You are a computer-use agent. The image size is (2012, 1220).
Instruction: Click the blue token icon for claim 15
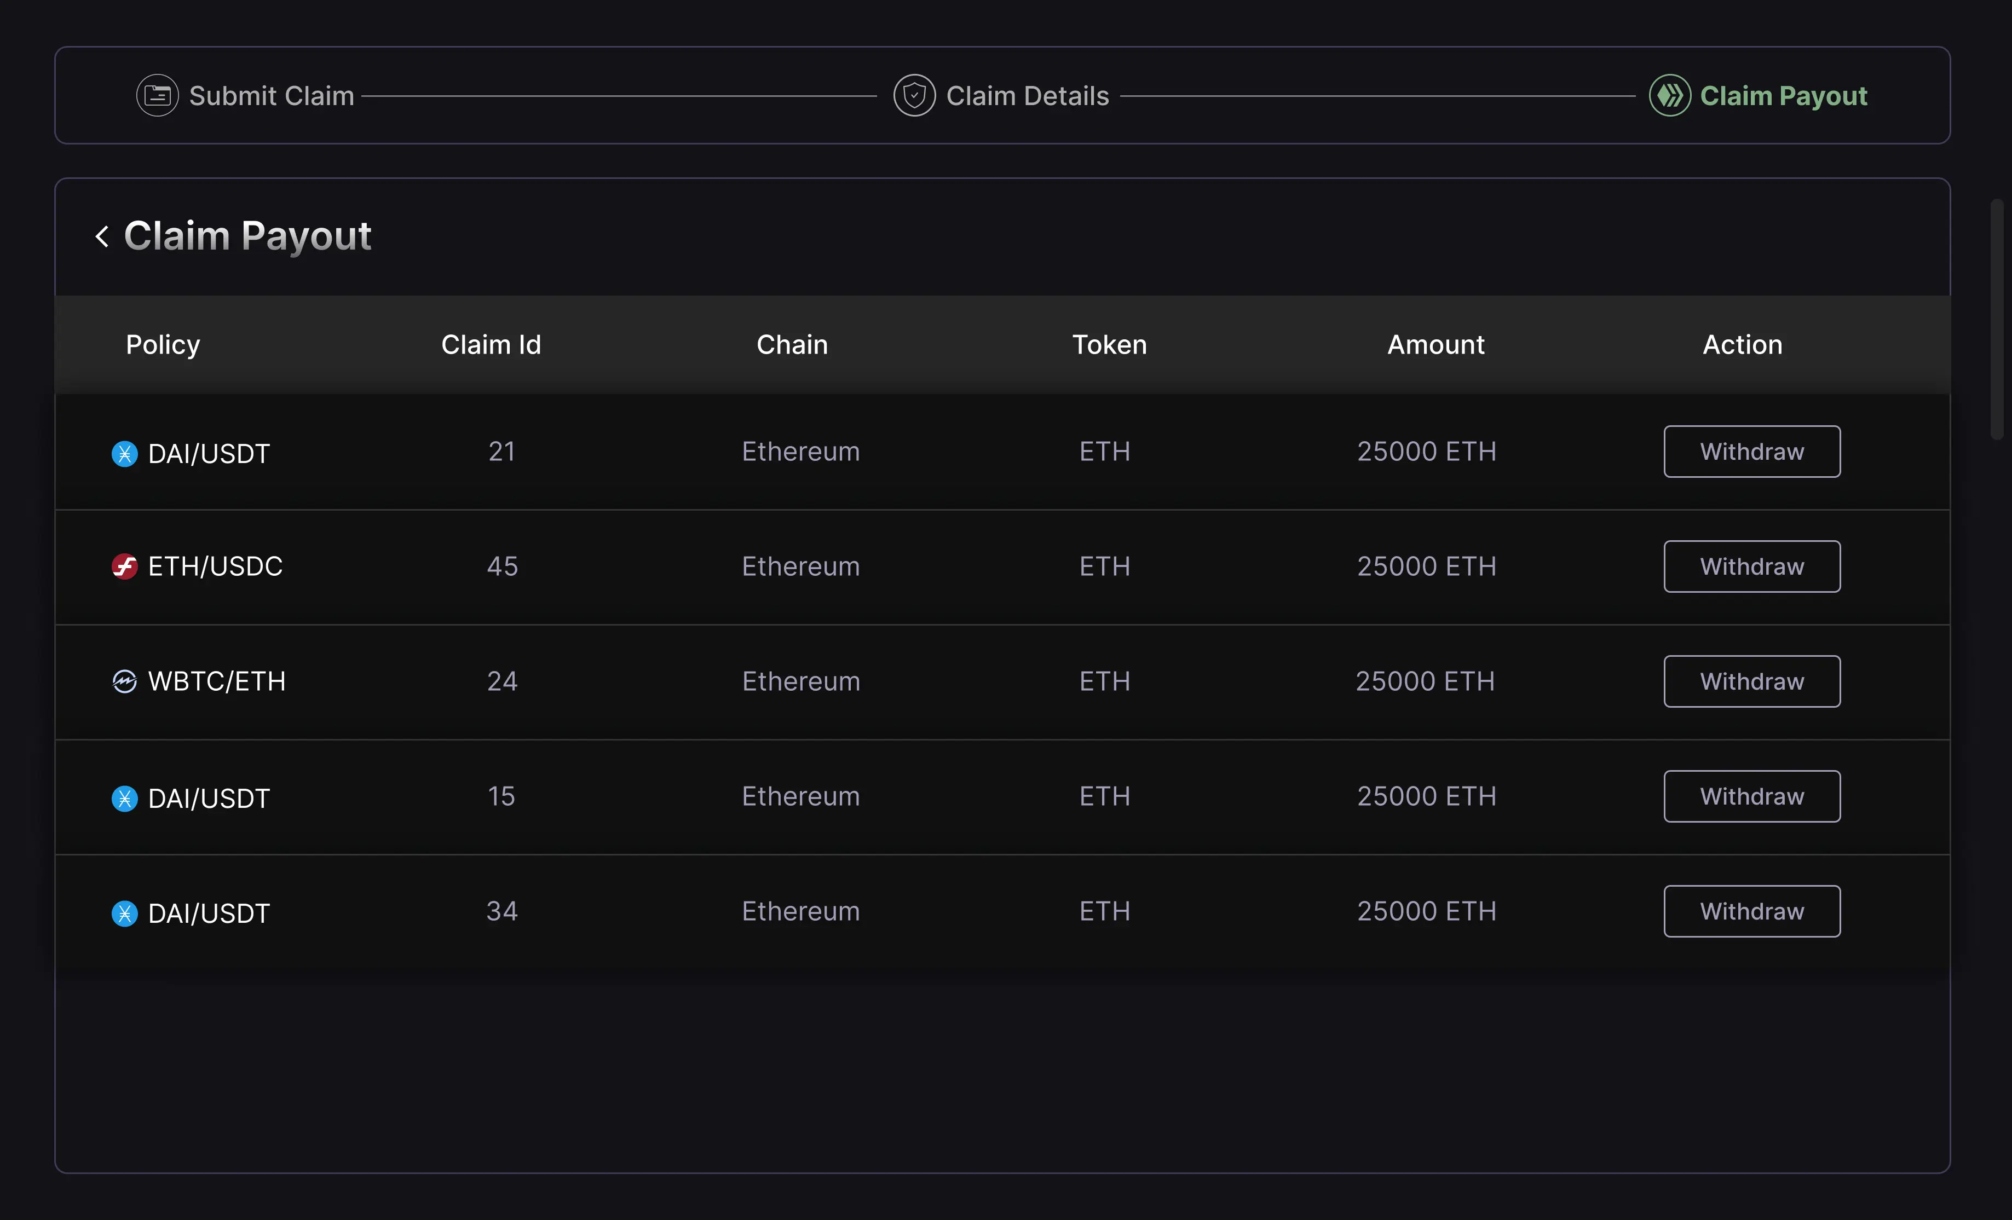(124, 798)
